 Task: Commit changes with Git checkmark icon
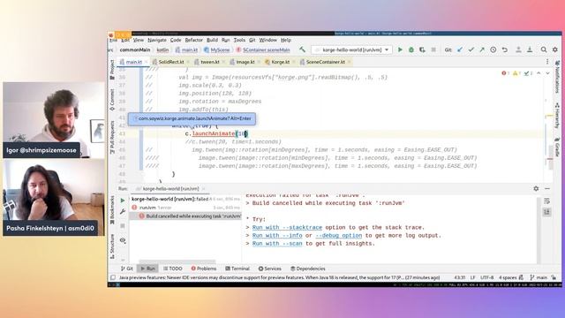point(471,49)
